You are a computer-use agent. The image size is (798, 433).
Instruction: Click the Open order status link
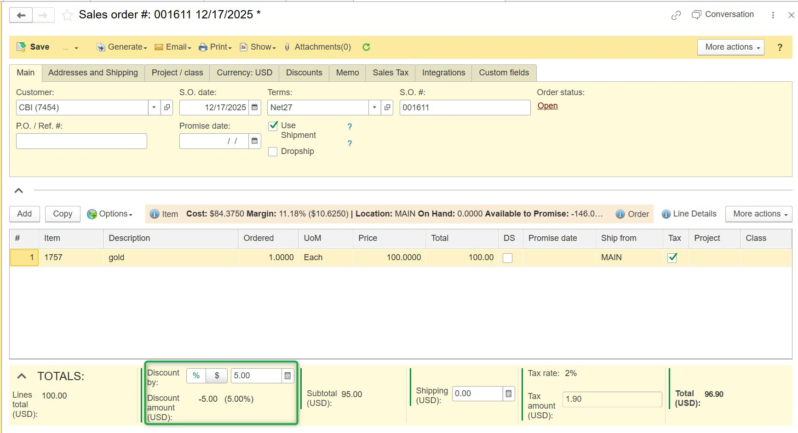point(547,106)
